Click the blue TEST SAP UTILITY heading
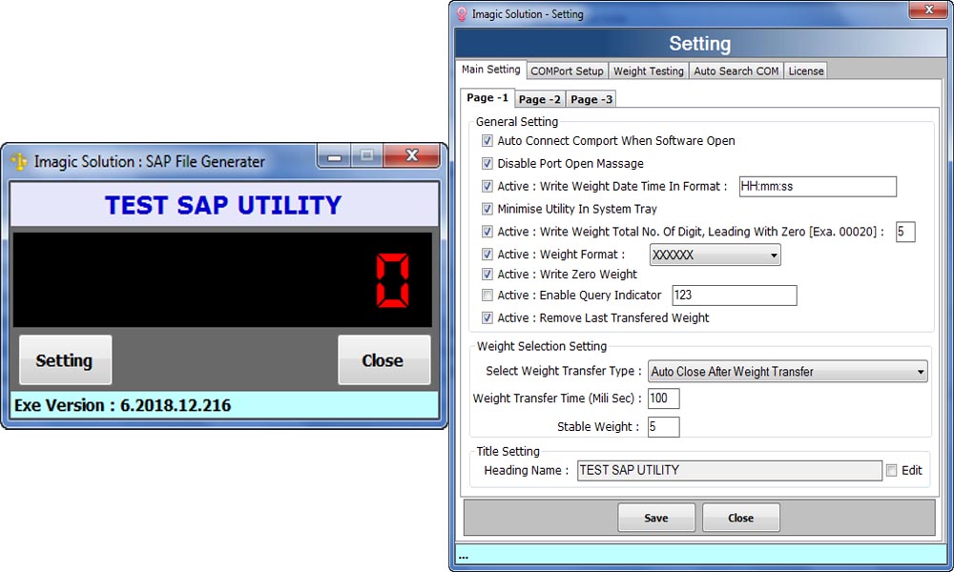Image resolution: width=954 pixels, height=572 pixels. pos(223,206)
